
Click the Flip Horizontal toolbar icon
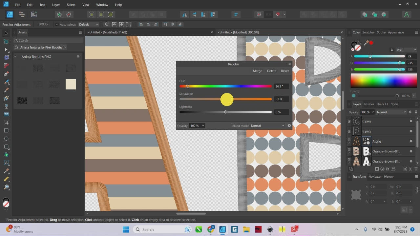[x=184, y=14]
